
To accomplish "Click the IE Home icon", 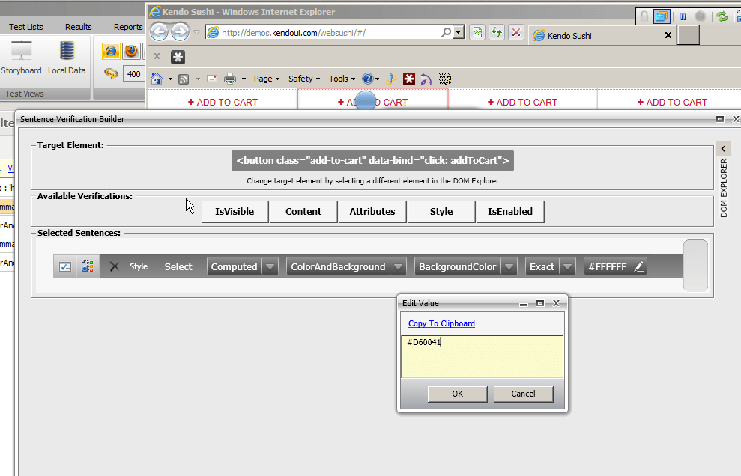I will pyautogui.click(x=157, y=79).
